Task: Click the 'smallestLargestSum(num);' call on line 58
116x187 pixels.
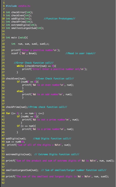Action: pyautogui.click(x=22, y=170)
